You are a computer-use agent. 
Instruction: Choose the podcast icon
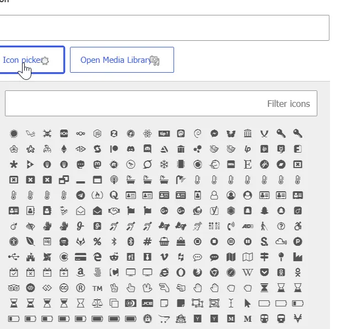coord(114,180)
